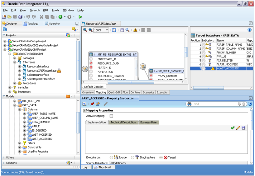
Task: Open the Technical Description tab
Action: (x=123, y=122)
